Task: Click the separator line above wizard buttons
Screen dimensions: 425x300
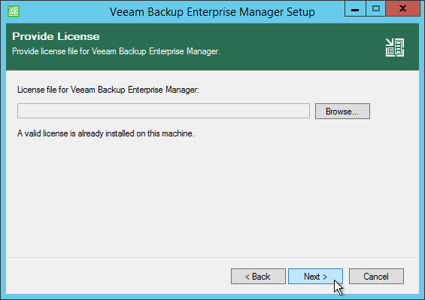Action: 212,258
